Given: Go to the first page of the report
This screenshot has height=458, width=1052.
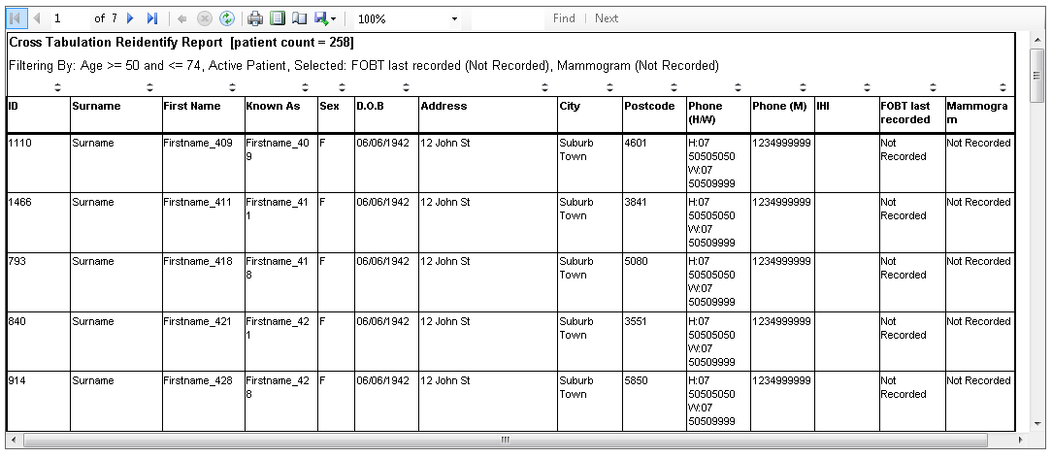Looking at the screenshot, I should (16, 18).
